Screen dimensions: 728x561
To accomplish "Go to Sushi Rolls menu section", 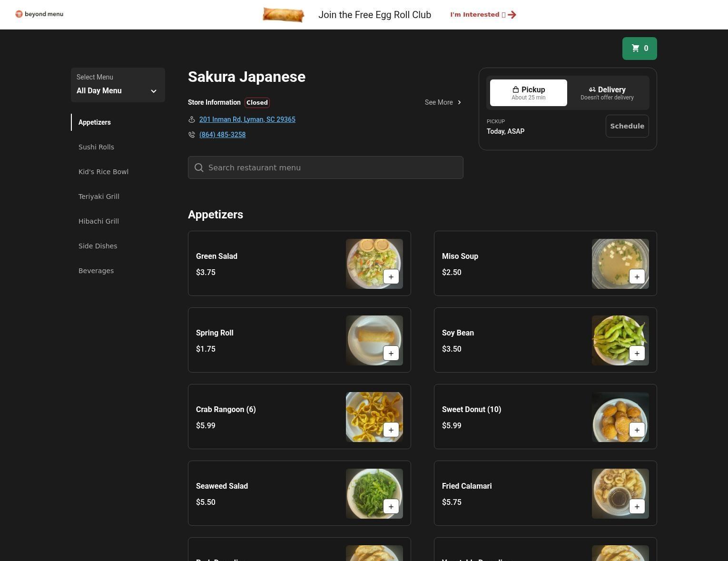I will pos(96,147).
